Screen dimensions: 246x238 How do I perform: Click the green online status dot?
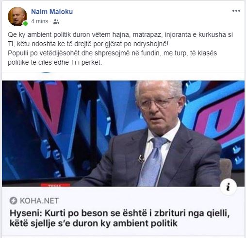tap(25, 24)
